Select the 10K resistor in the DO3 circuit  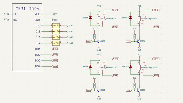click(x=95, y=85)
